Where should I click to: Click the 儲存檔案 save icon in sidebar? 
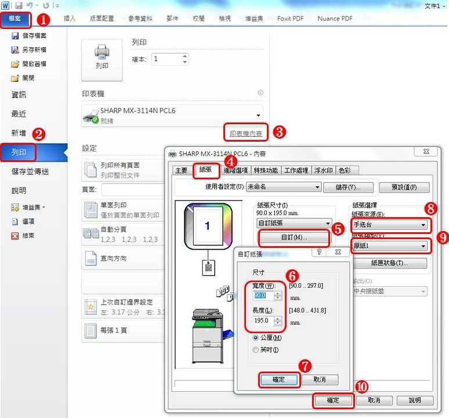15,36
